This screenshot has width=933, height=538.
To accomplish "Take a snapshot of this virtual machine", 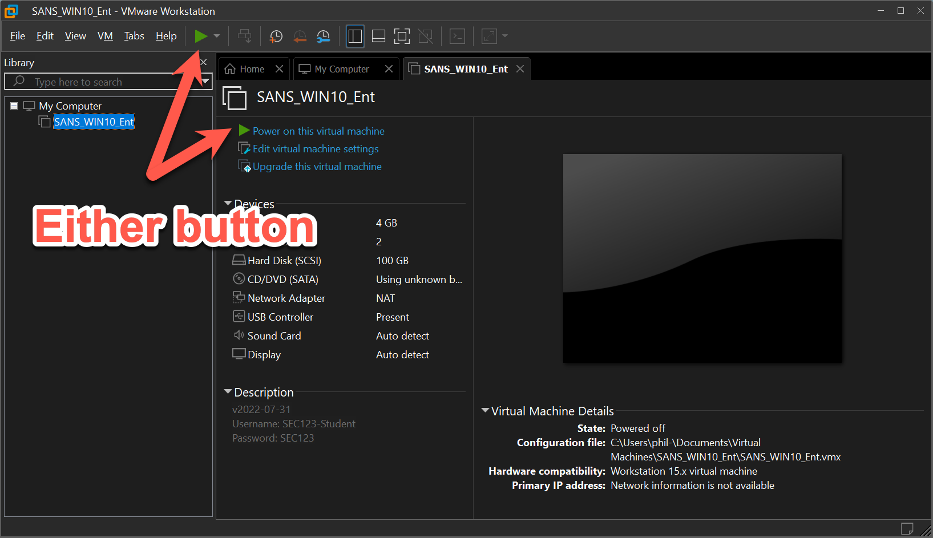I will [276, 37].
